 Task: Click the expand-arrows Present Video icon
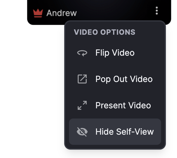(82, 105)
